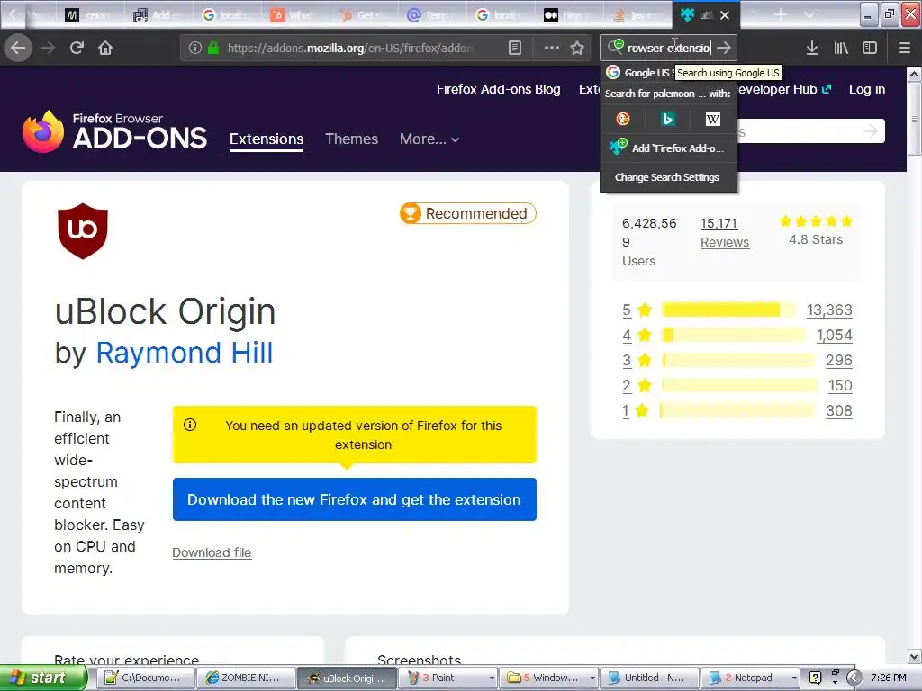Search with Bing engine icon
The height and width of the screenshot is (691, 922).
coord(667,120)
